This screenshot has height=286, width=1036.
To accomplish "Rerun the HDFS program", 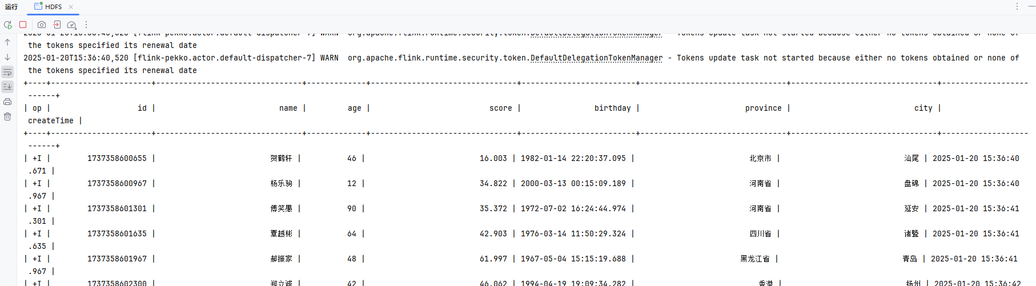I will coord(8,25).
